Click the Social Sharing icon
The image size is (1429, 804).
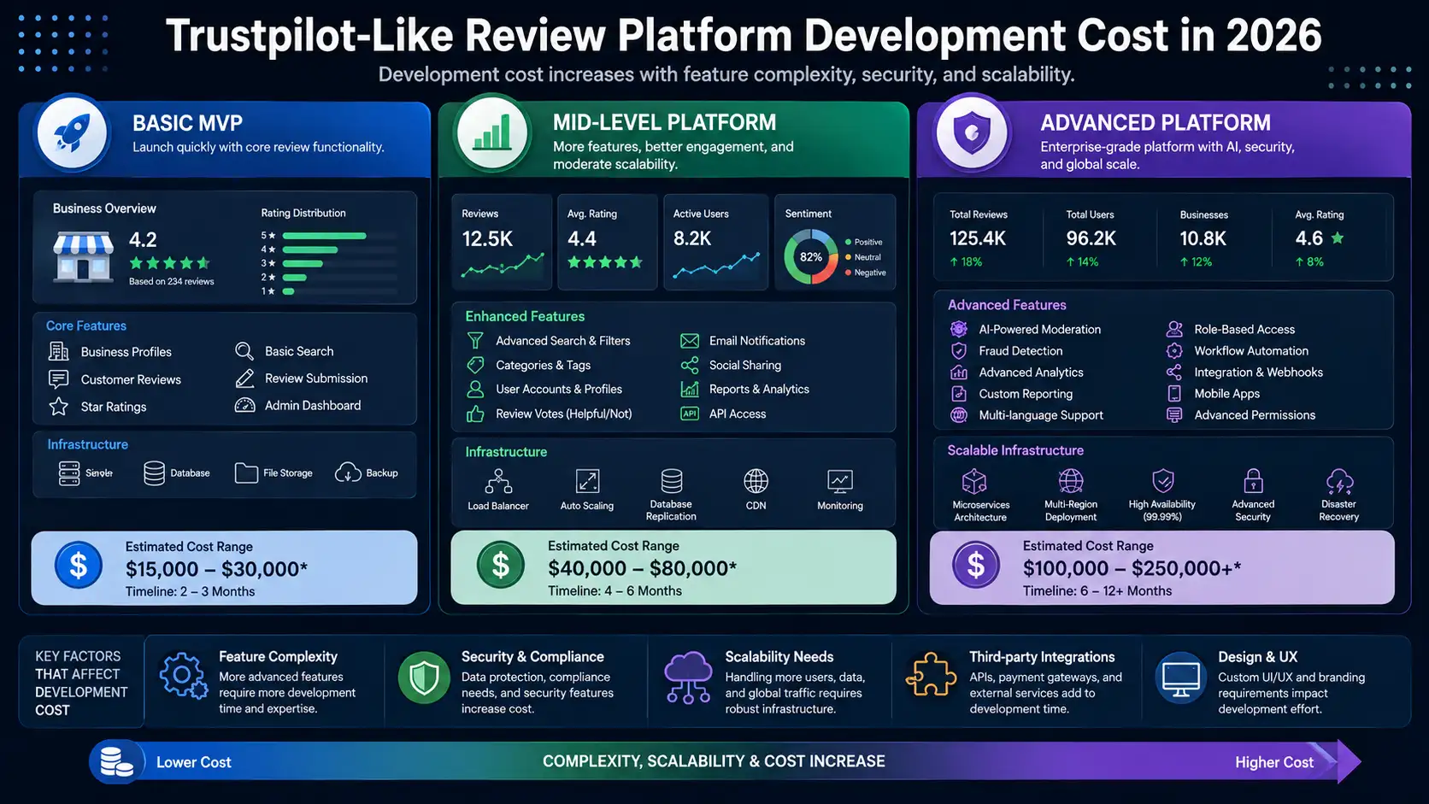coord(690,365)
